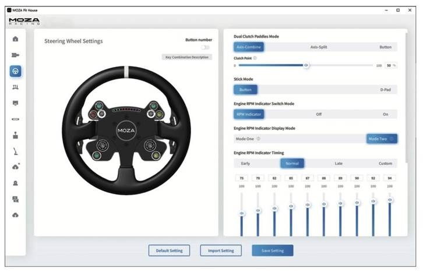Set Stick Mode to D-Pad
This screenshot has width=423, height=271.
click(x=386, y=90)
